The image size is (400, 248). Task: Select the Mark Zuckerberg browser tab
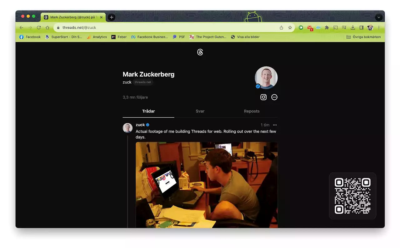coord(73,17)
